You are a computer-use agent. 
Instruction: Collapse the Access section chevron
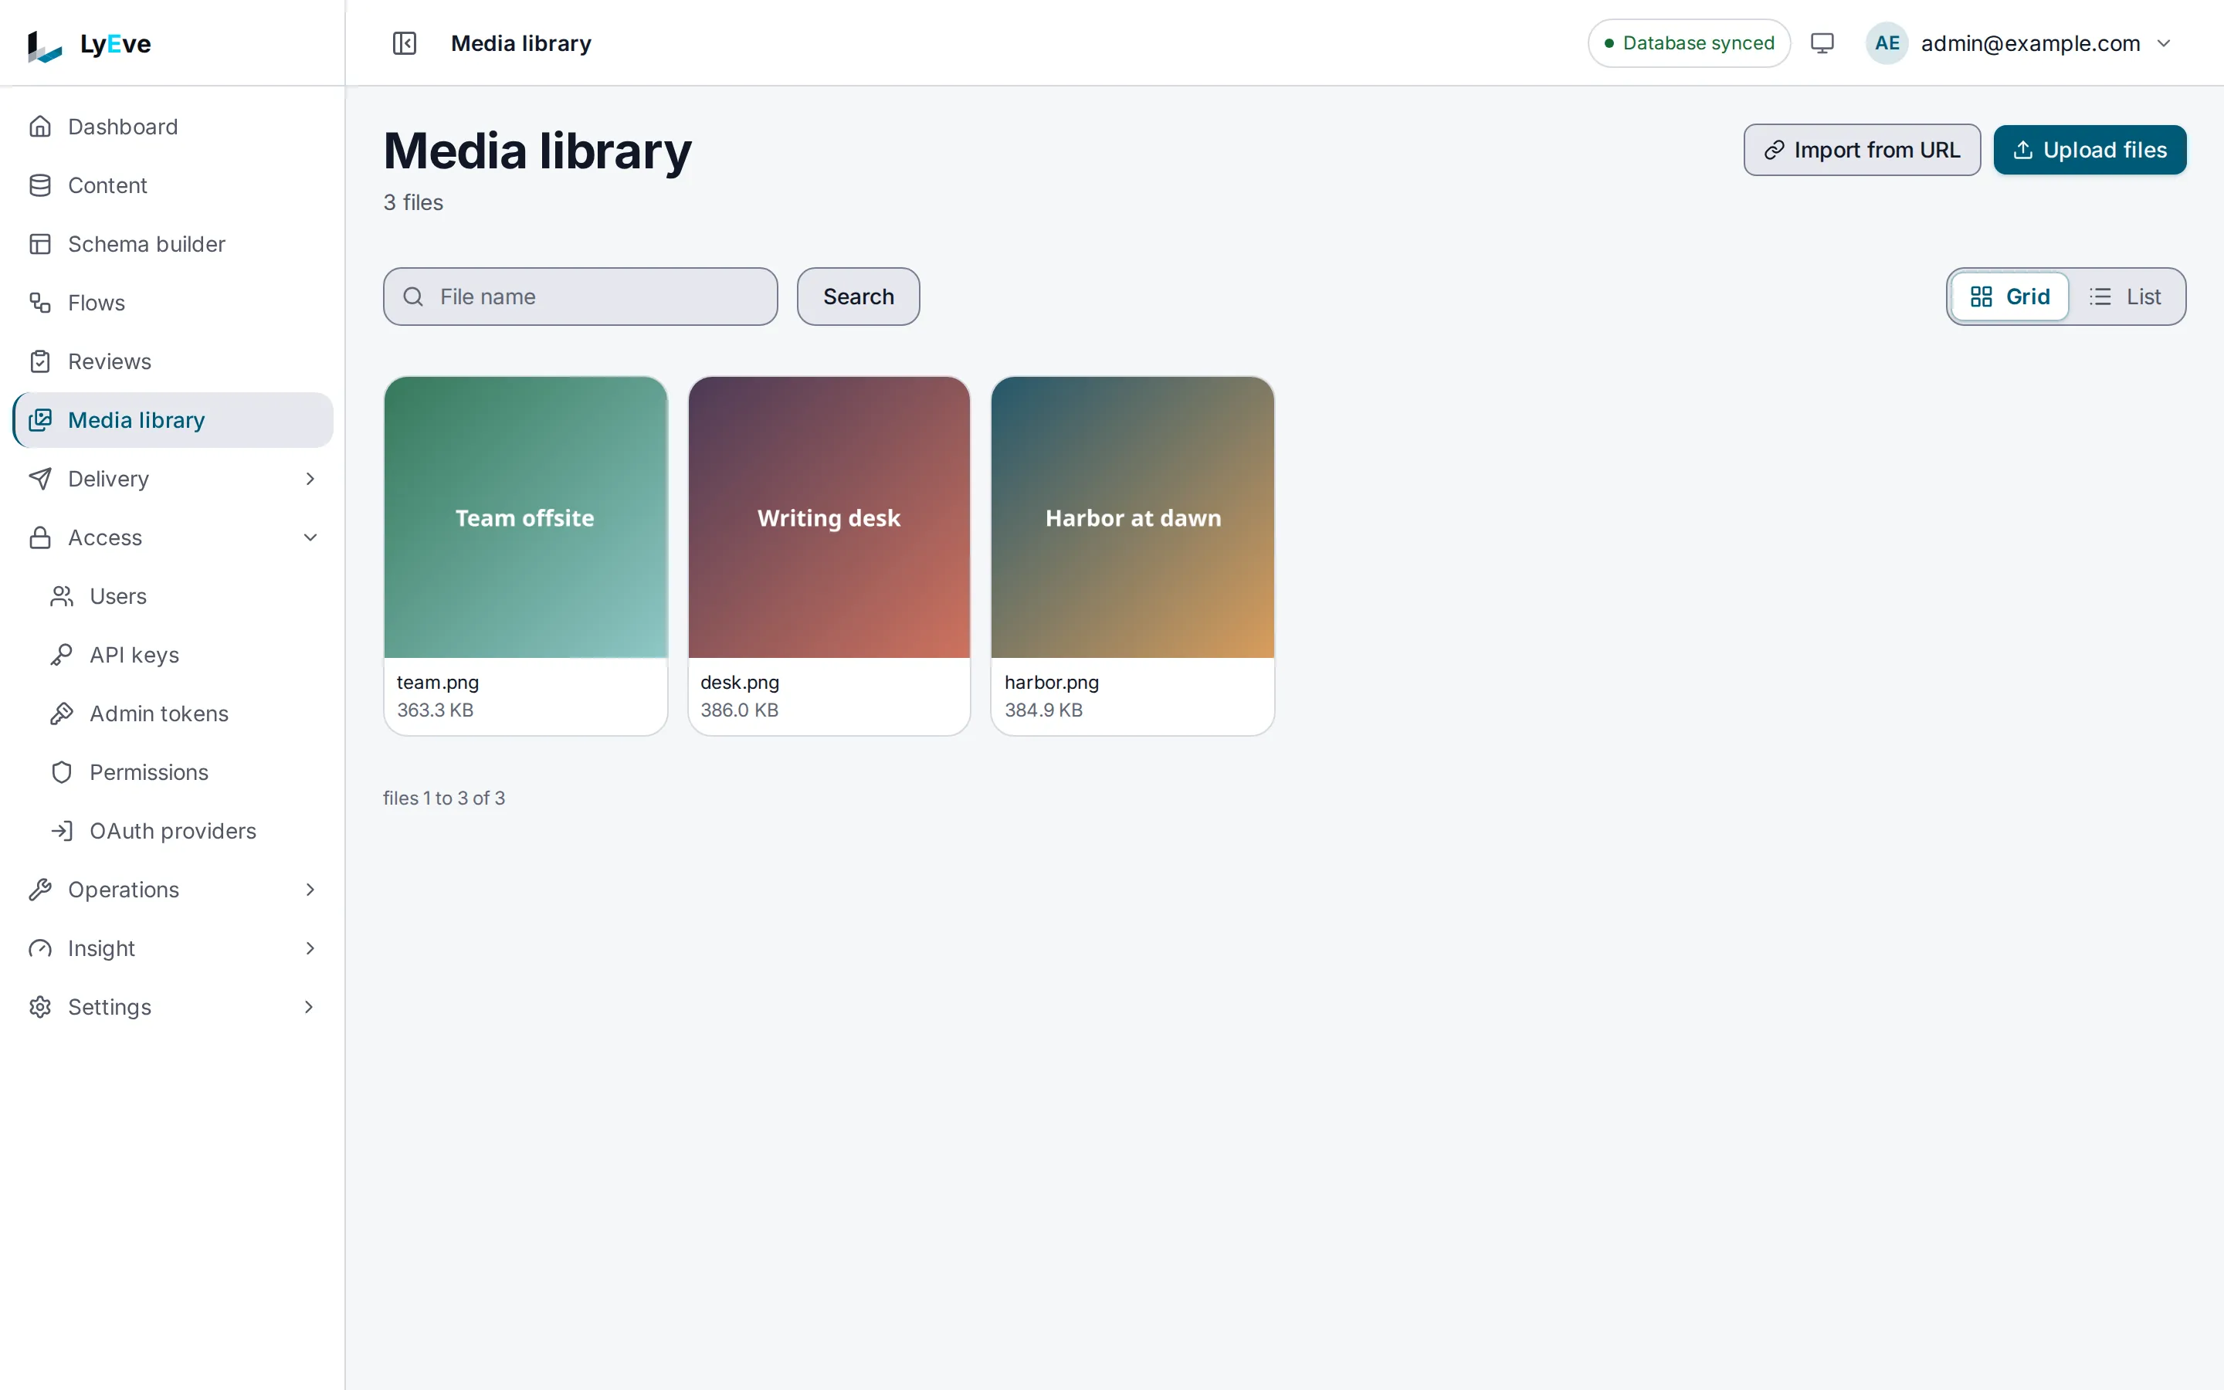pos(310,537)
